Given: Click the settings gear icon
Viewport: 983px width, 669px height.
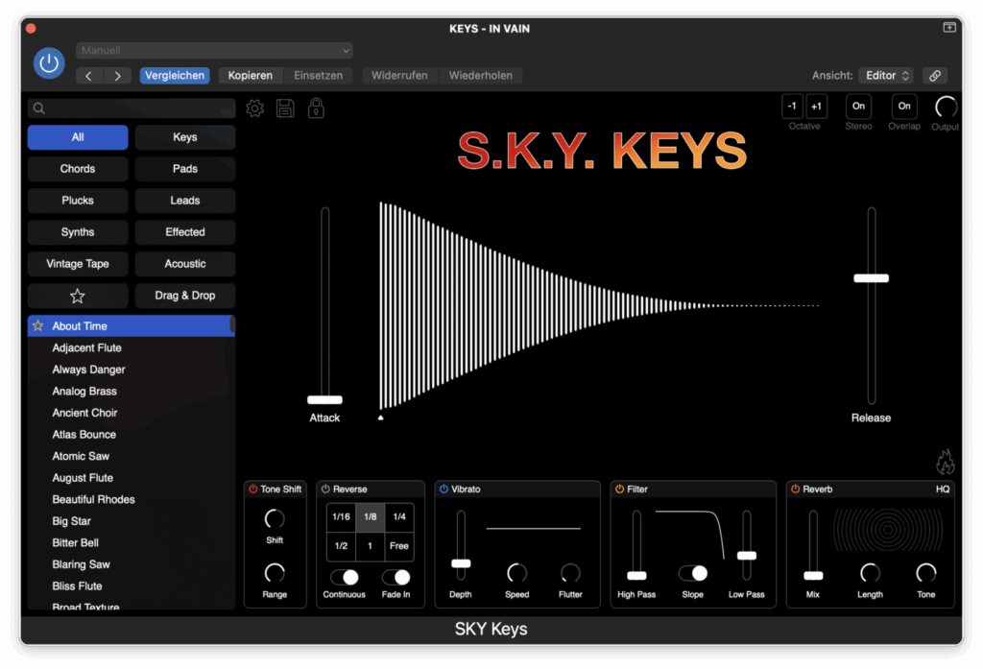Looking at the screenshot, I should coord(255,108).
